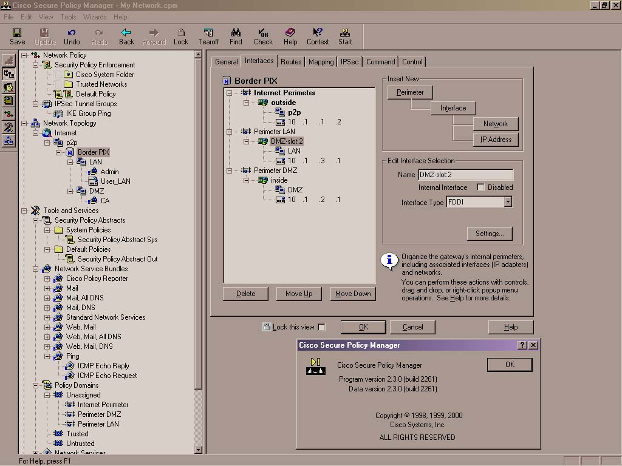Click the Cancel button below the panel
Viewport: 622px width, 466px height.
coord(412,327)
